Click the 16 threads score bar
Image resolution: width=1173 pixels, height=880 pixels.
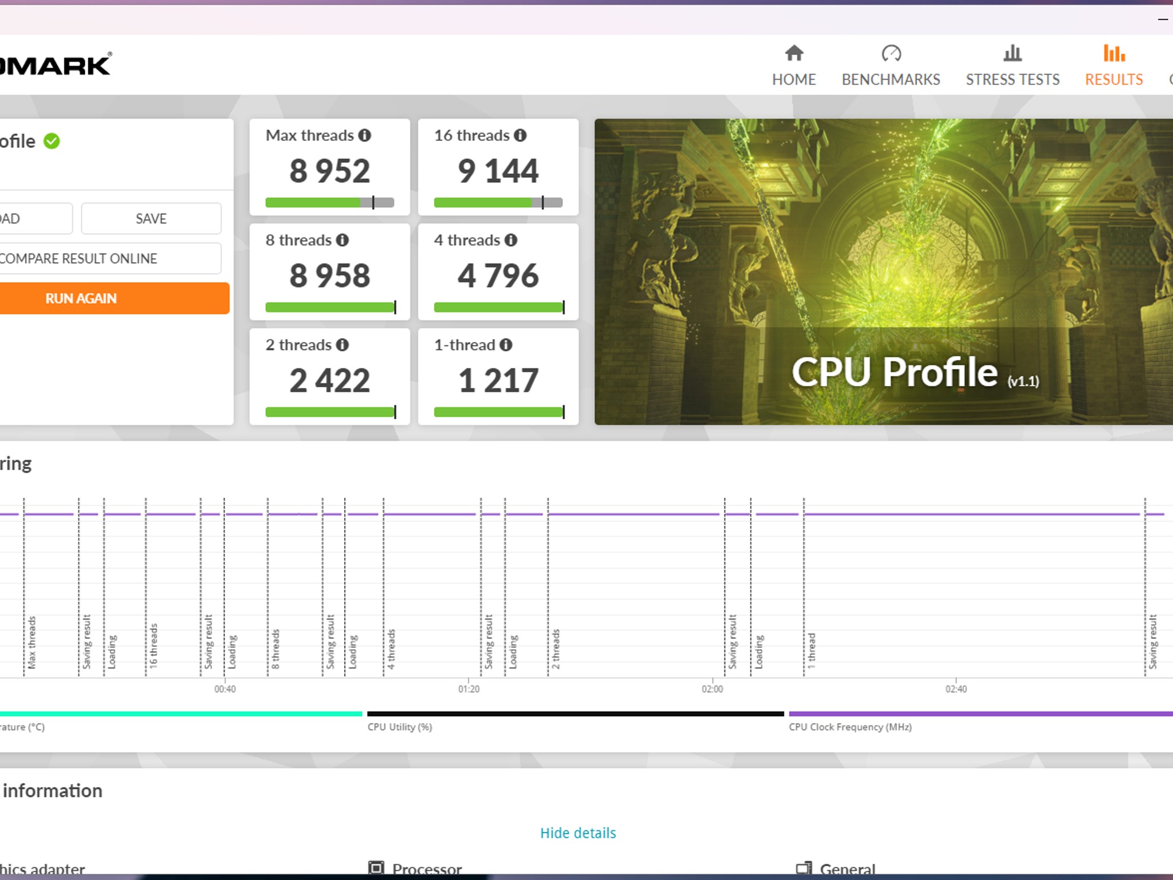tap(498, 202)
